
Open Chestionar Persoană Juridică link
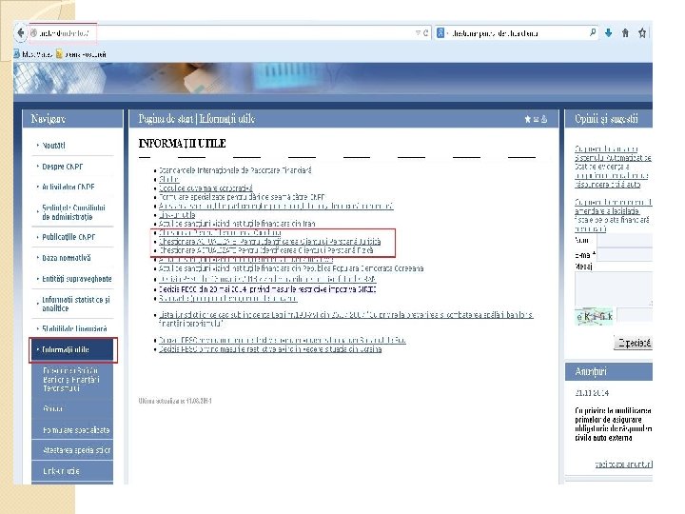point(269,242)
